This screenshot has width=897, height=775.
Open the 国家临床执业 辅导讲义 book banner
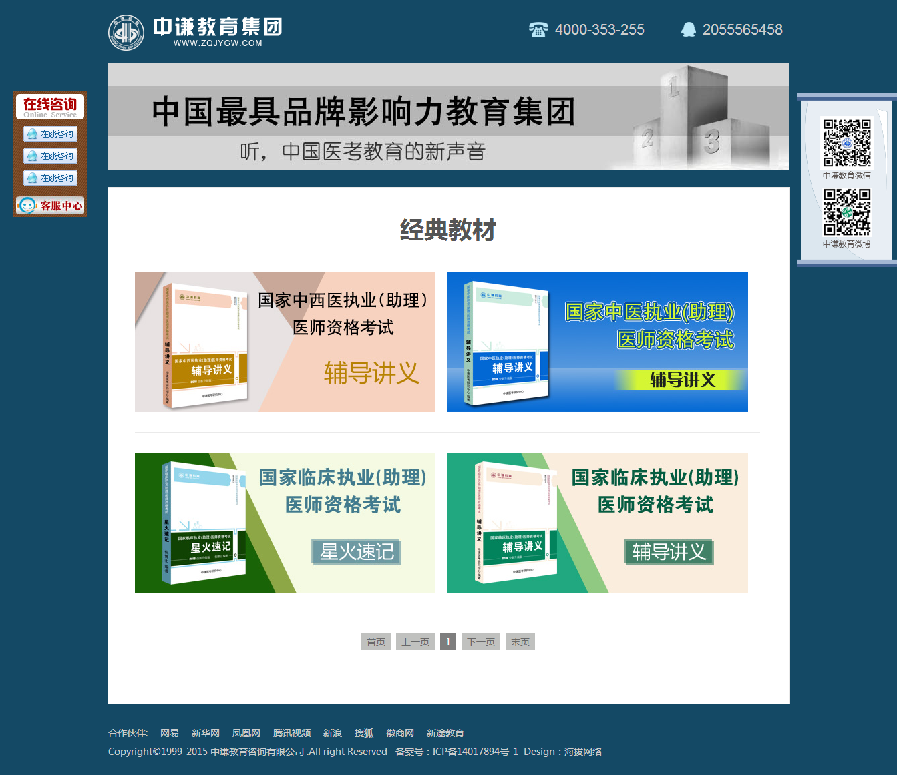[x=598, y=523]
